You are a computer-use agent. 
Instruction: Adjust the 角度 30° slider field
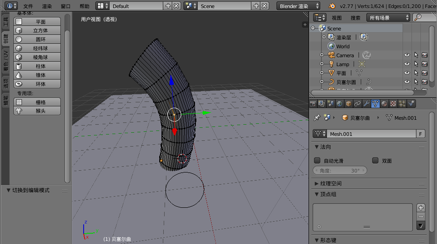coord(340,171)
